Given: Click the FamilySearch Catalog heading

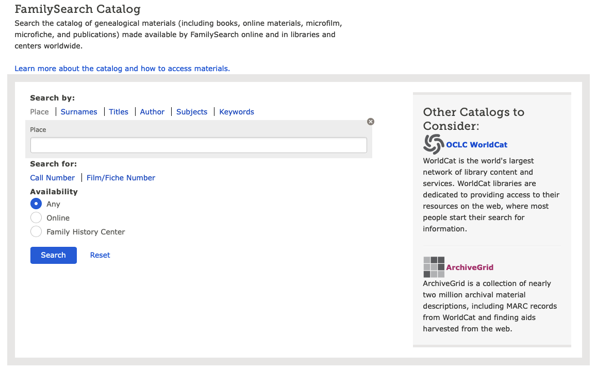Looking at the screenshot, I should [78, 9].
